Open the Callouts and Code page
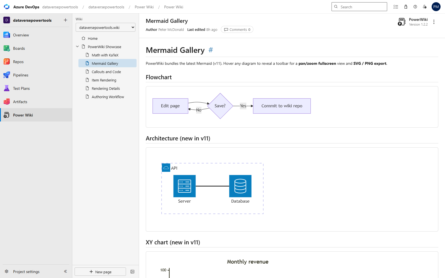Image resolution: width=445 pixels, height=278 pixels. tap(106, 72)
